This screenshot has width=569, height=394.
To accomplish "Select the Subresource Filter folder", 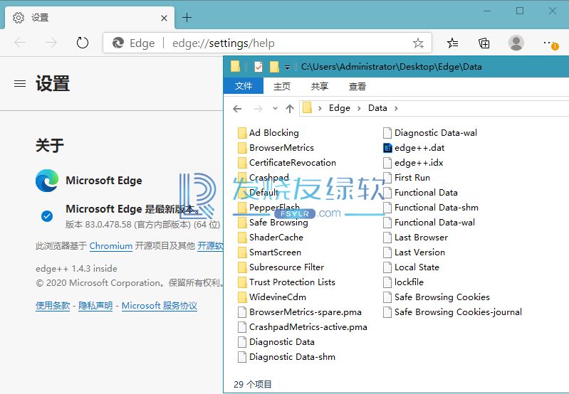I will point(281,267).
